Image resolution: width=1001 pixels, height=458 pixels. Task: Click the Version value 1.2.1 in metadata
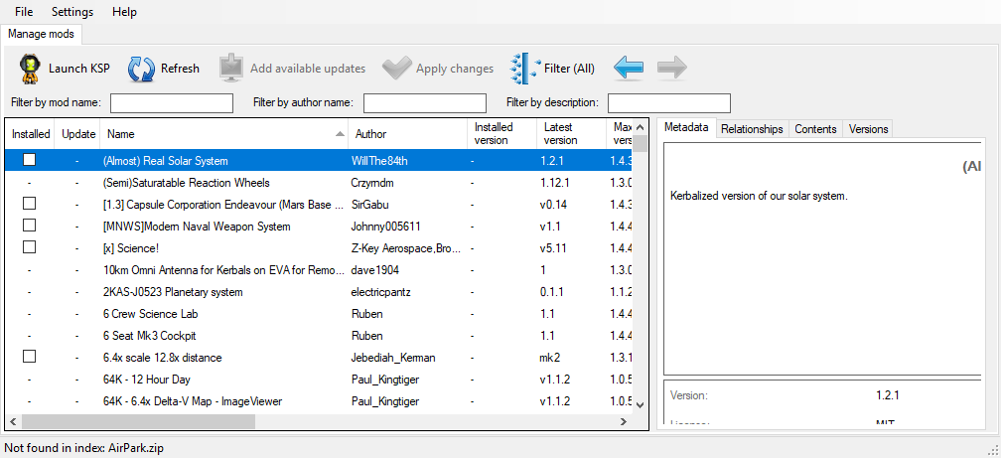tap(888, 395)
